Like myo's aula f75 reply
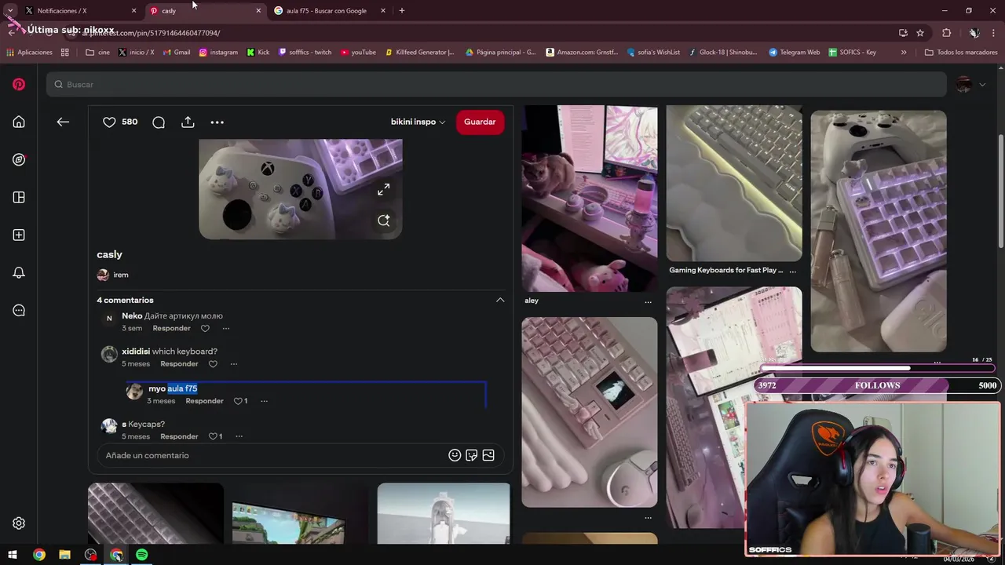Screen dimensions: 1005x565 [x=238, y=401]
